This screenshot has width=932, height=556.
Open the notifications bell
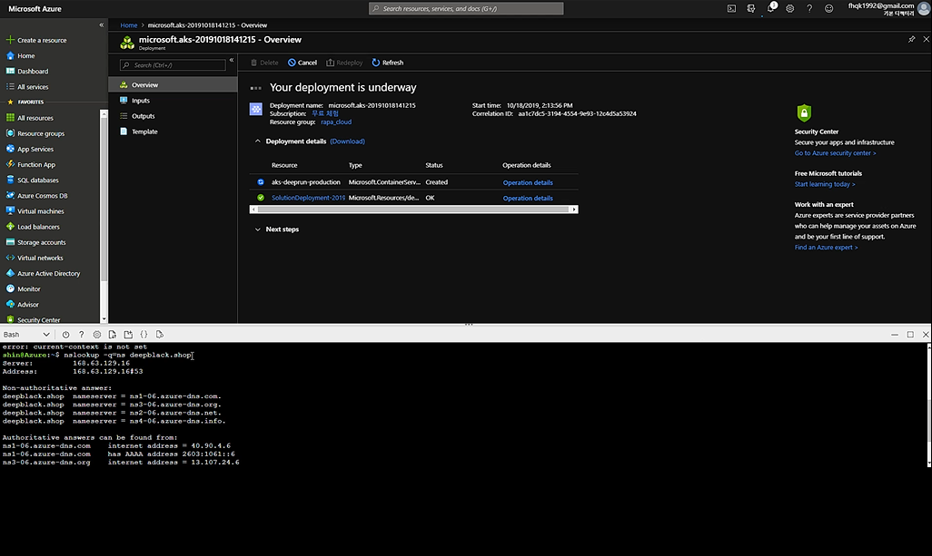click(771, 8)
